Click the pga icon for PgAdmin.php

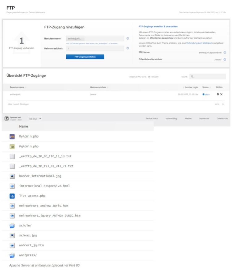pyautogui.click(x=12, y=146)
